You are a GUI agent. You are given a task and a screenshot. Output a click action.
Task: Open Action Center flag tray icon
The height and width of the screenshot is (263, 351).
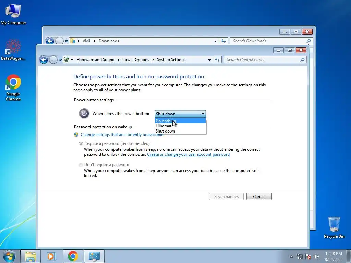308,256
